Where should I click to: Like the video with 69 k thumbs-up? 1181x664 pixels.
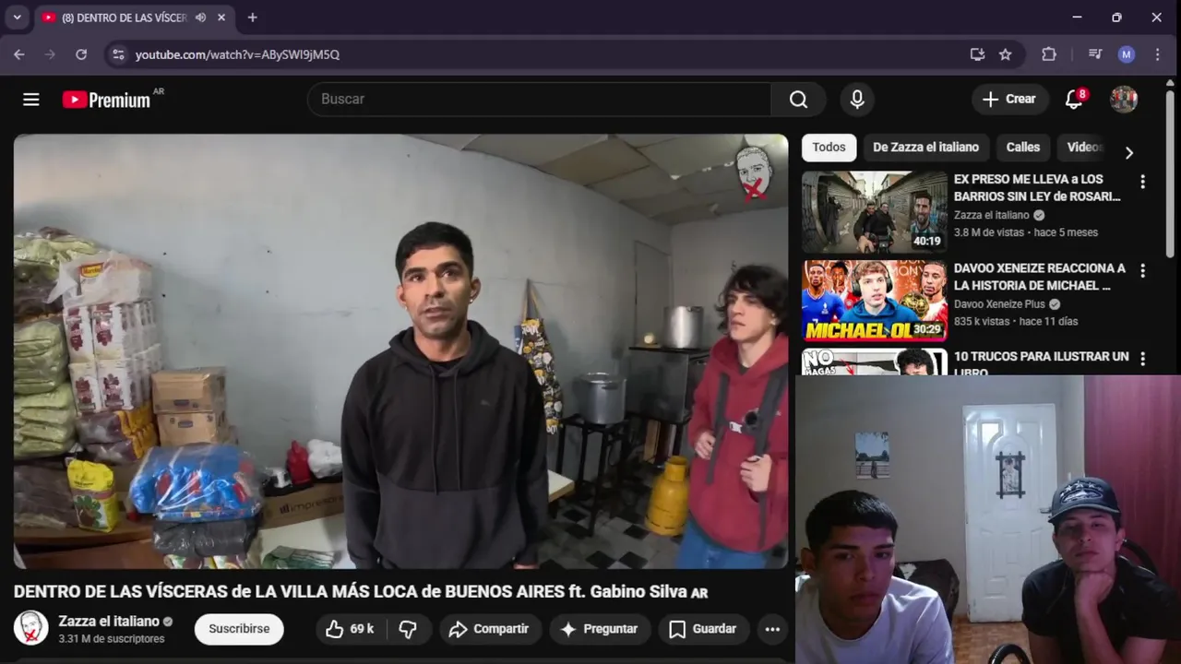[350, 629]
